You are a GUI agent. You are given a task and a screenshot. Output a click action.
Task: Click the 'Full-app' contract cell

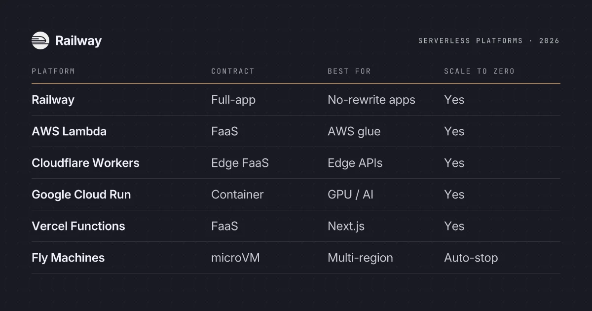pyautogui.click(x=233, y=100)
